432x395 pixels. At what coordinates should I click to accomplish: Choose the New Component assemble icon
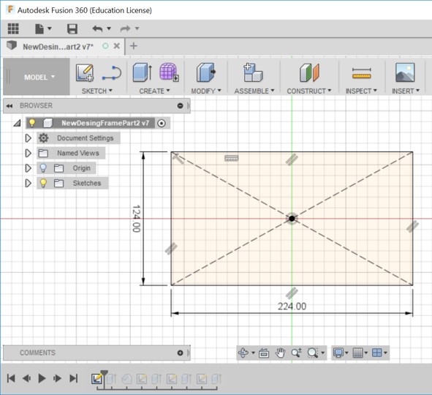click(253, 72)
